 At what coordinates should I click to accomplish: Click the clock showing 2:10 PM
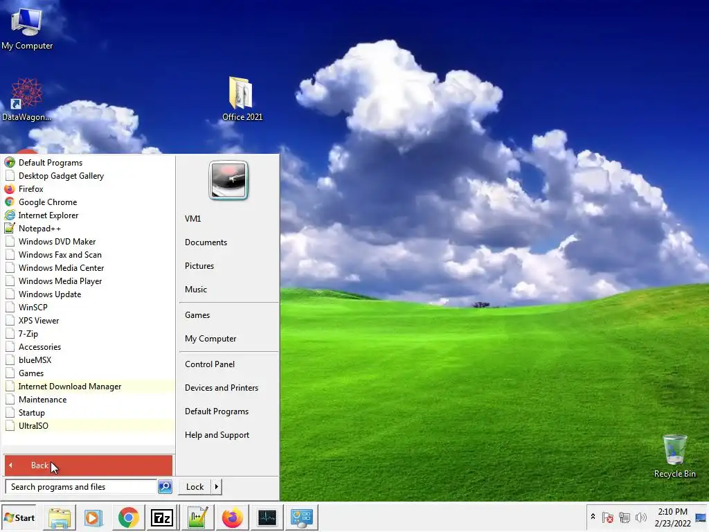coord(672,517)
